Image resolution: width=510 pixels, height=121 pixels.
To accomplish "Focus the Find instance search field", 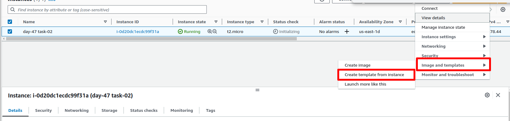I will [107, 9].
